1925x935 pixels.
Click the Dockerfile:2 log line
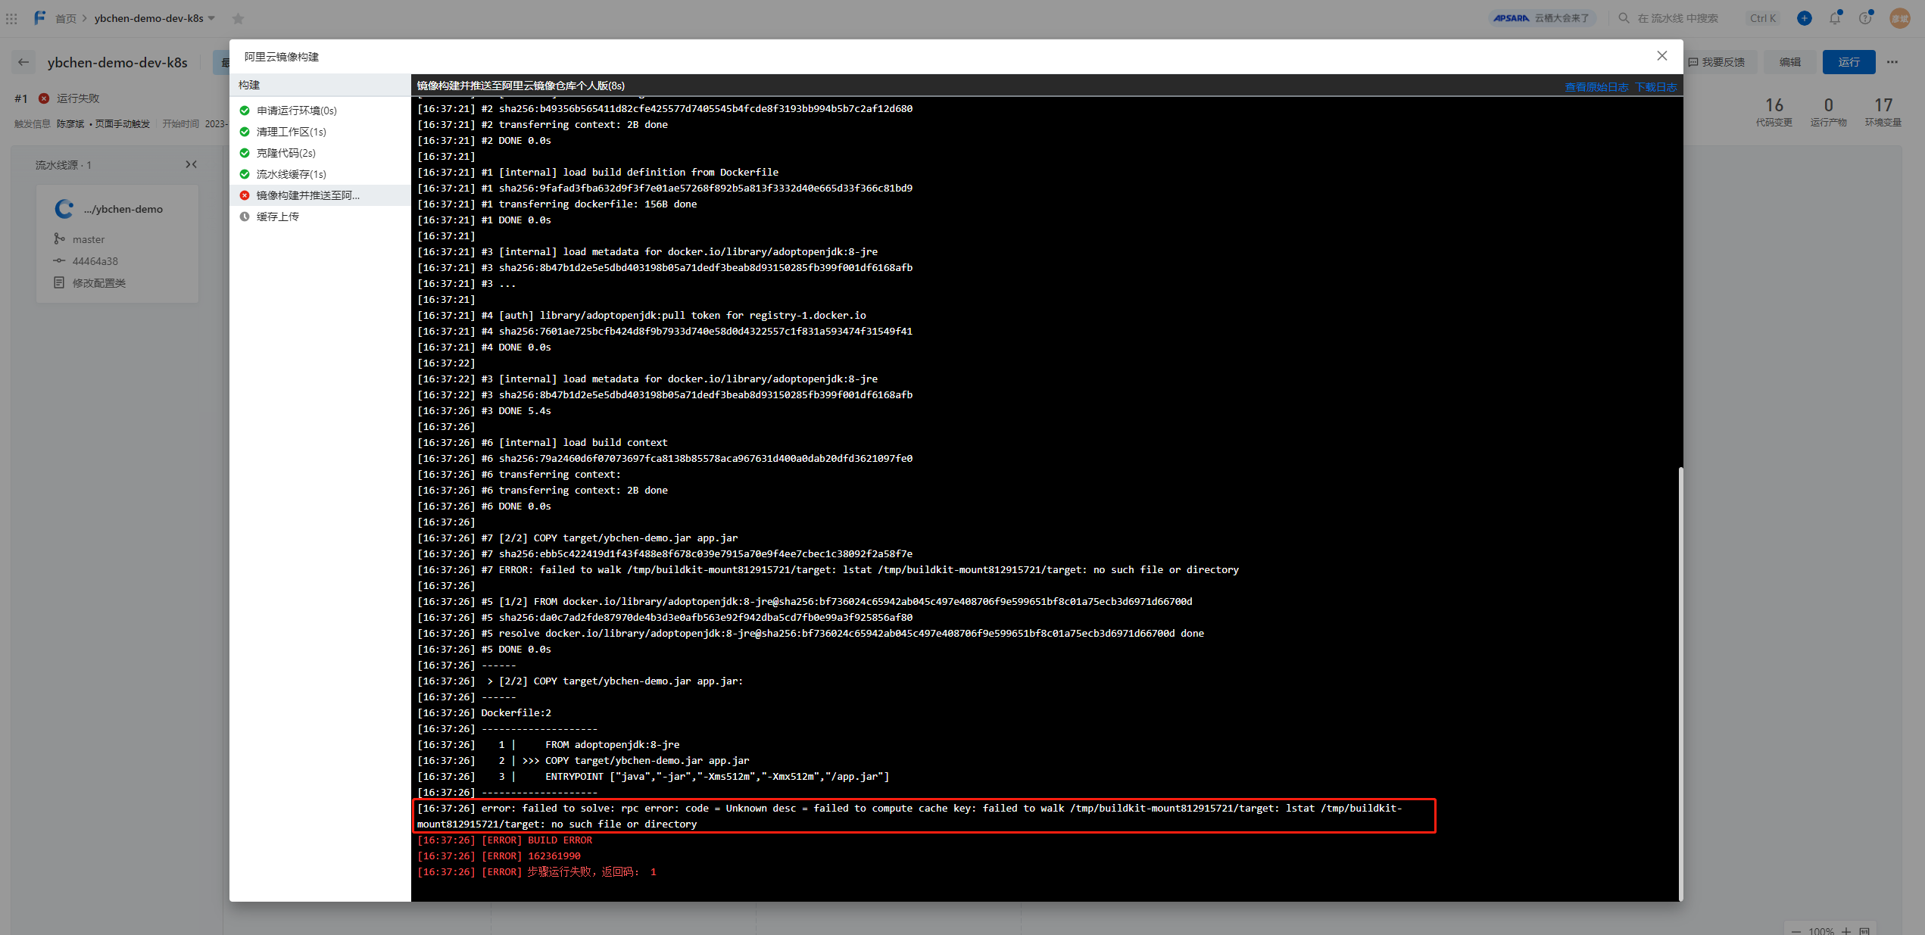coord(485,713)
